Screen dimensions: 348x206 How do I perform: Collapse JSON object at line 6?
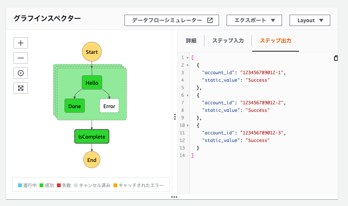(187, 96)
